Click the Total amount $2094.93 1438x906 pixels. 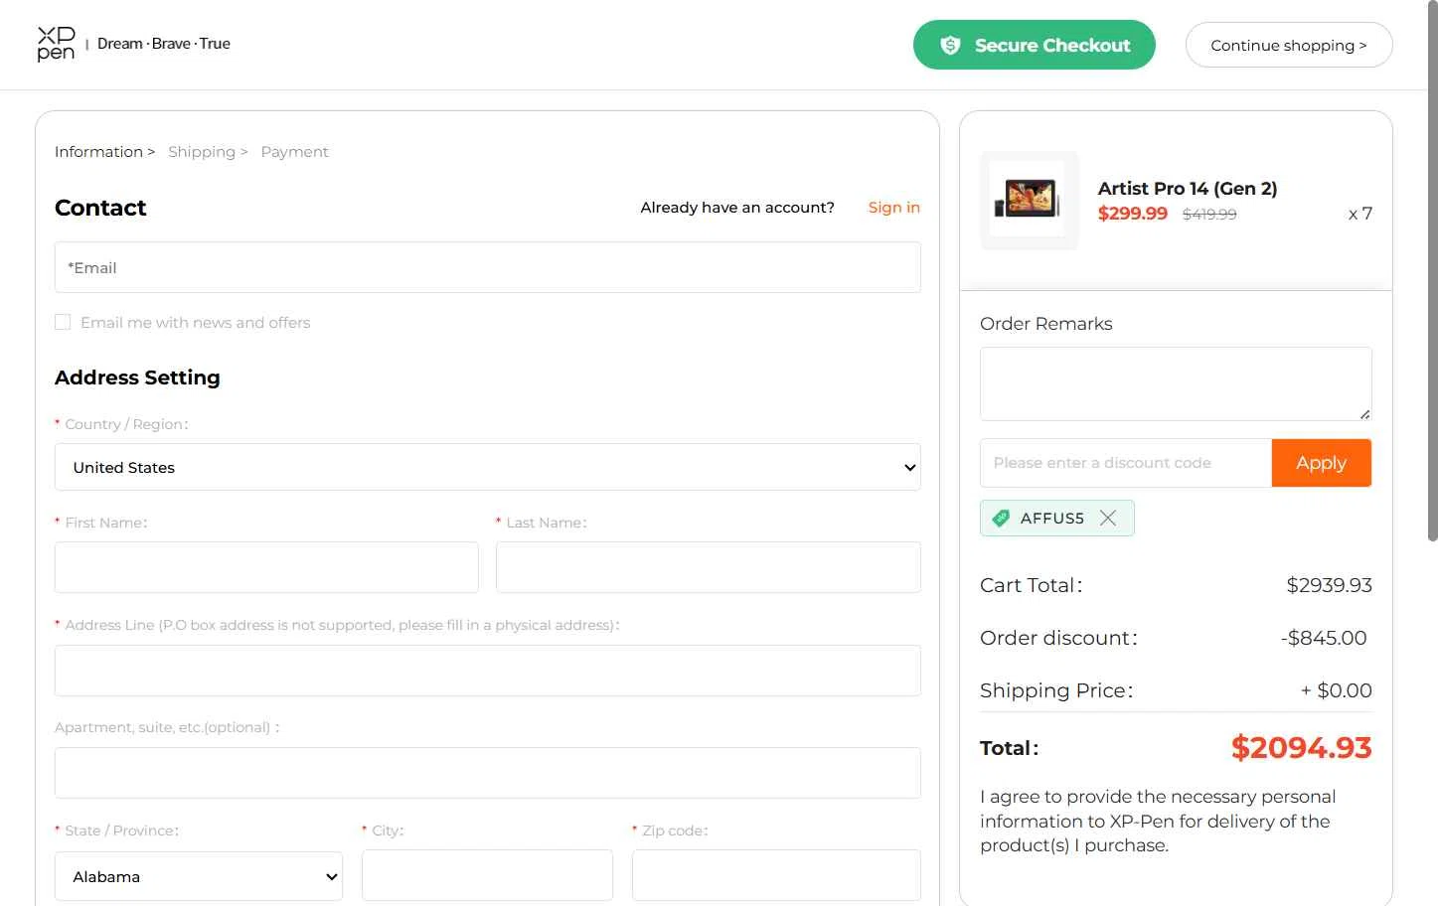point(1302,747)
